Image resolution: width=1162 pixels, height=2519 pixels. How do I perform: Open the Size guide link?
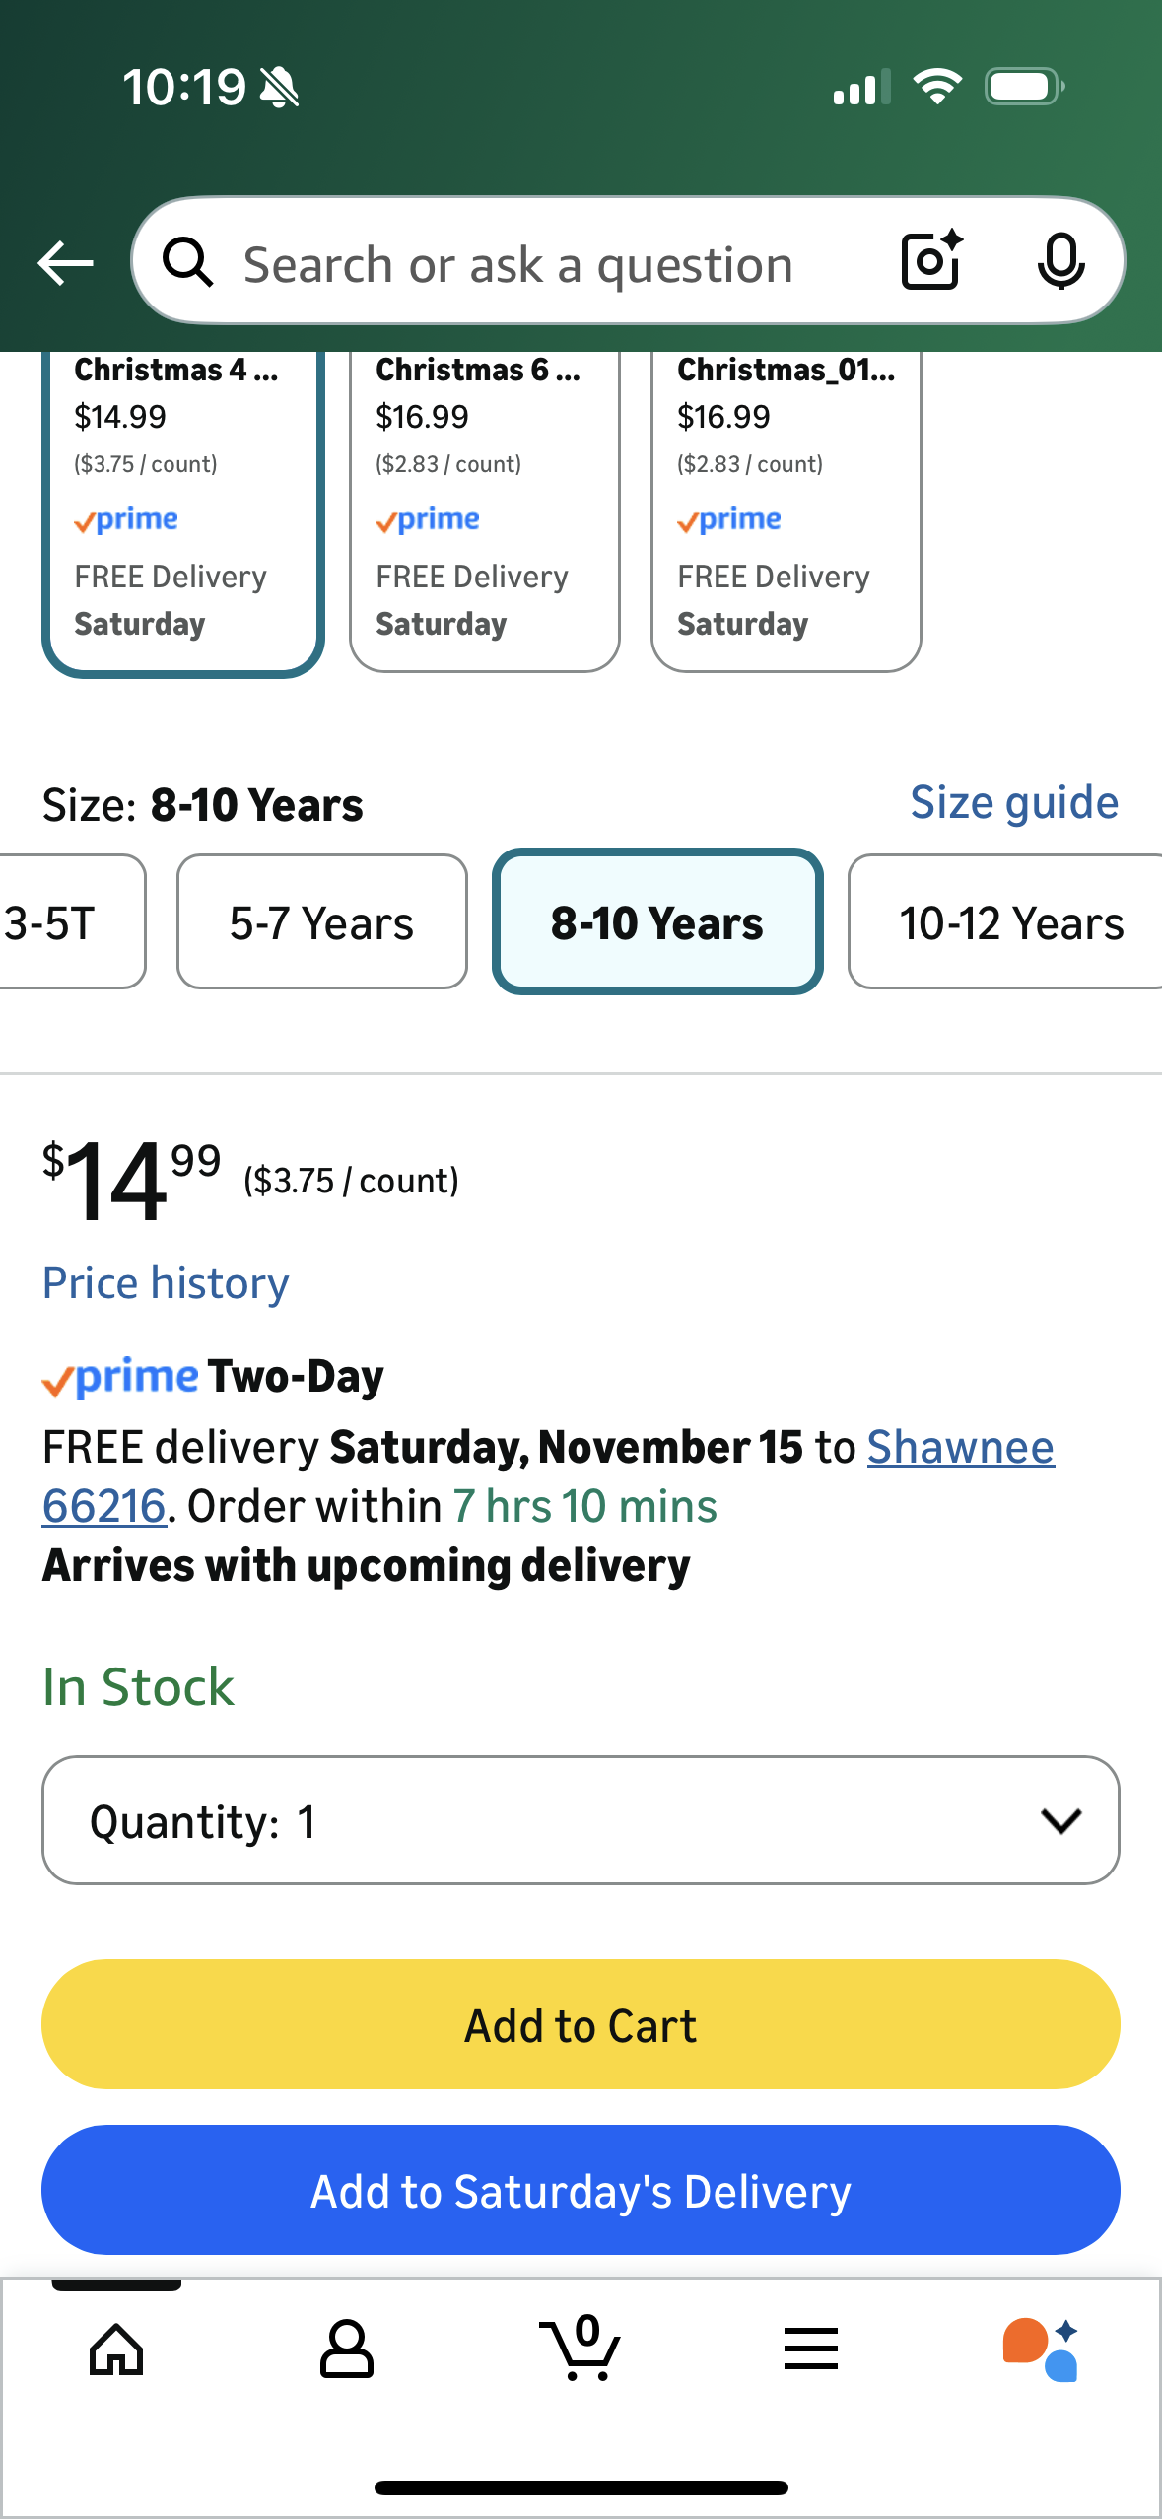(x=1013, y=803)
